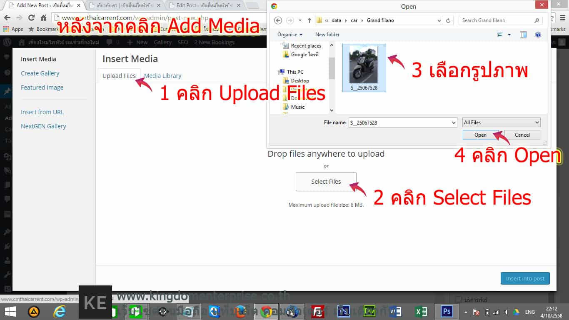
Task: Go up one folder level in dialog
Action: [x=309, y=20]
